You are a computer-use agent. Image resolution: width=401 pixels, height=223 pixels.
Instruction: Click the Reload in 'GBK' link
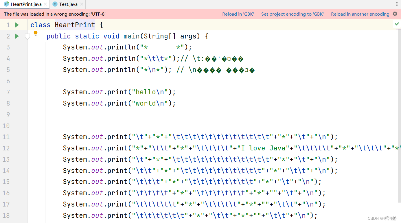click(238, 14)
